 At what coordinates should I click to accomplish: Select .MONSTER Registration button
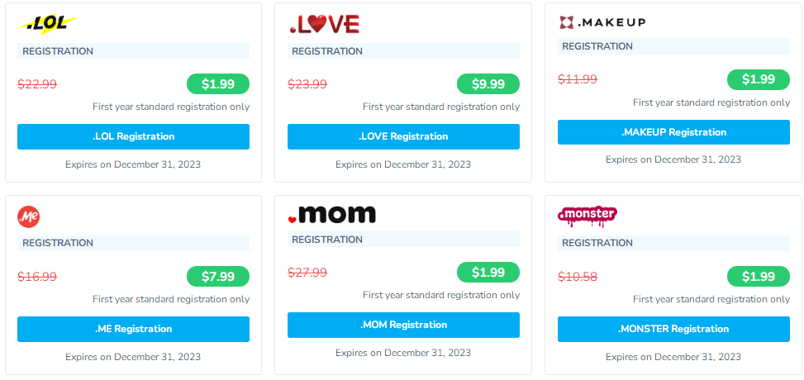[673, 329]
